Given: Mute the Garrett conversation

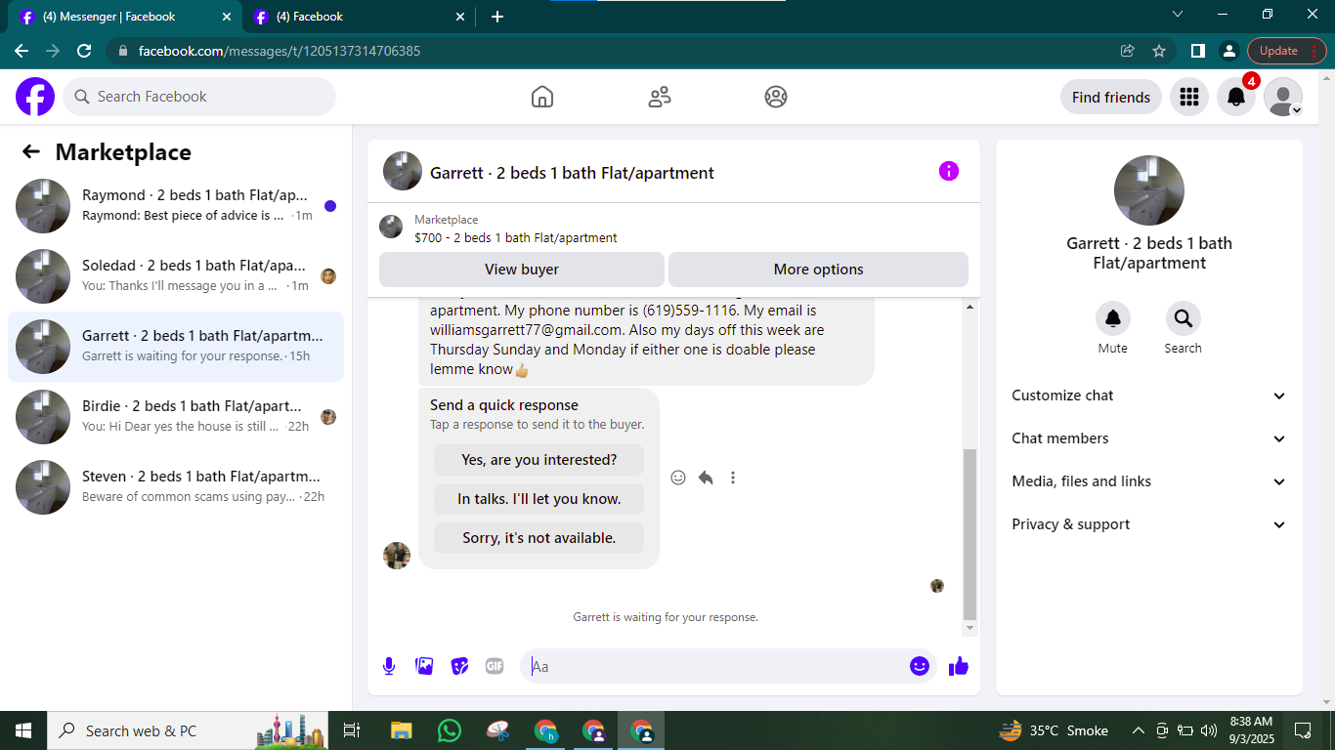Looking at the screenshot, I should coord(1113,318).
